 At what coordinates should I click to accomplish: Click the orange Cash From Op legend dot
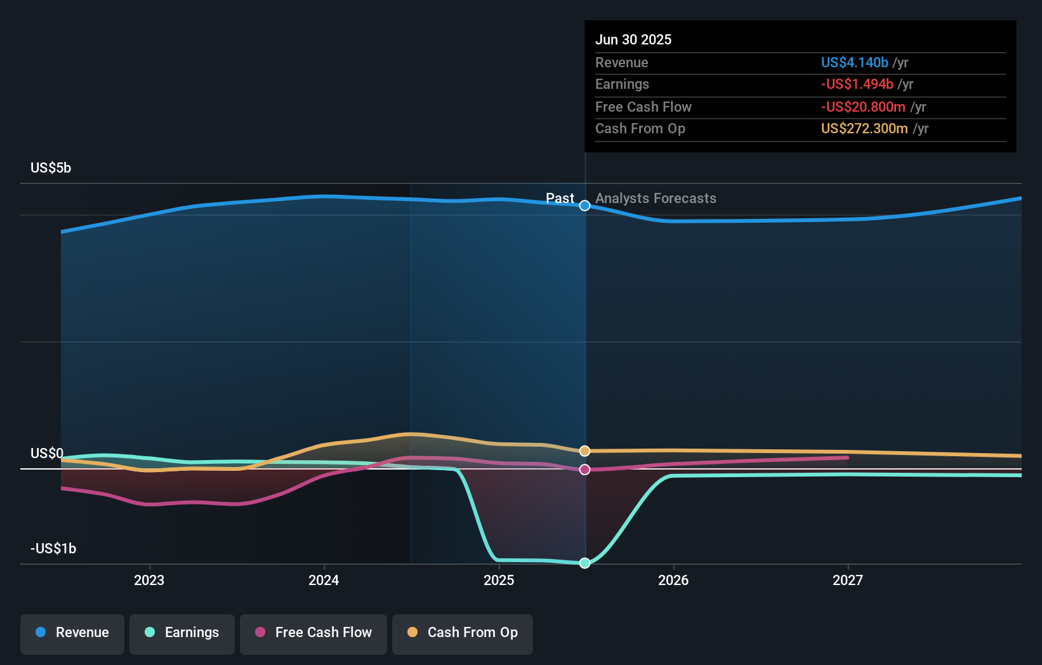[412, 632]
